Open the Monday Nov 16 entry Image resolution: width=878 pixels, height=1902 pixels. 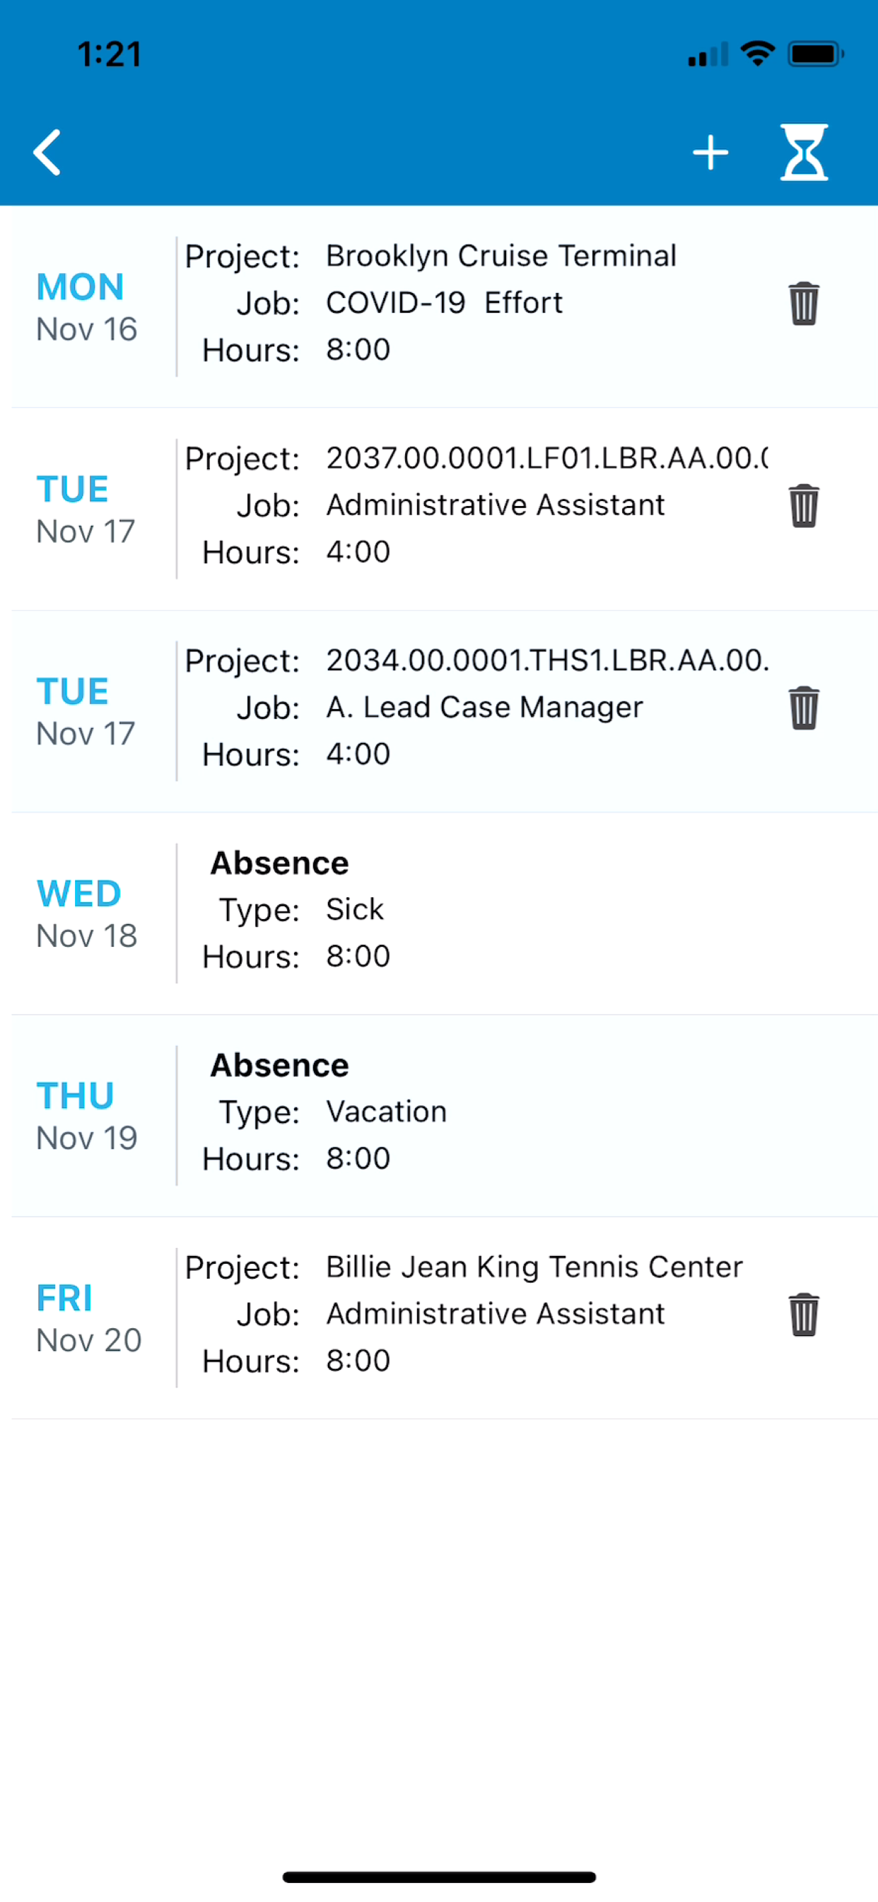coord(439,306)
